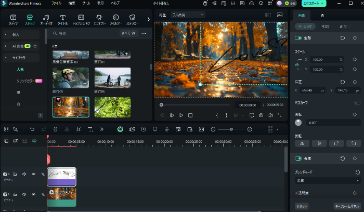Undo the last timeline action
The width and height of the screenshot is (364, 212).
pyautogui.click(x=32, y=129)
